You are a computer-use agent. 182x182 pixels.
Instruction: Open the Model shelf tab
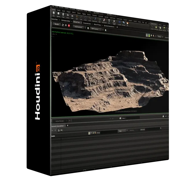[x=64, y=11]
